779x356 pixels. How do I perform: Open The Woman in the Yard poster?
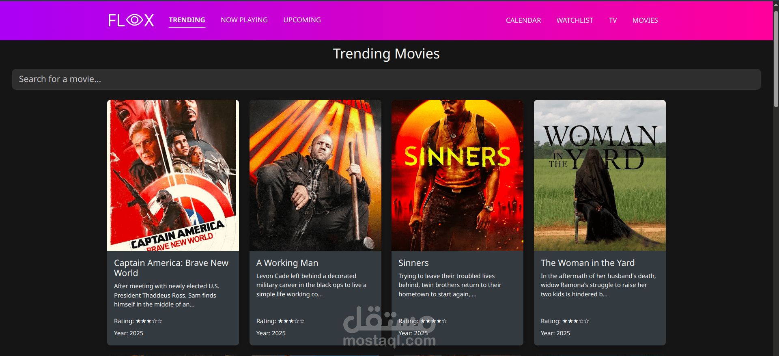[x=600, y=175]
